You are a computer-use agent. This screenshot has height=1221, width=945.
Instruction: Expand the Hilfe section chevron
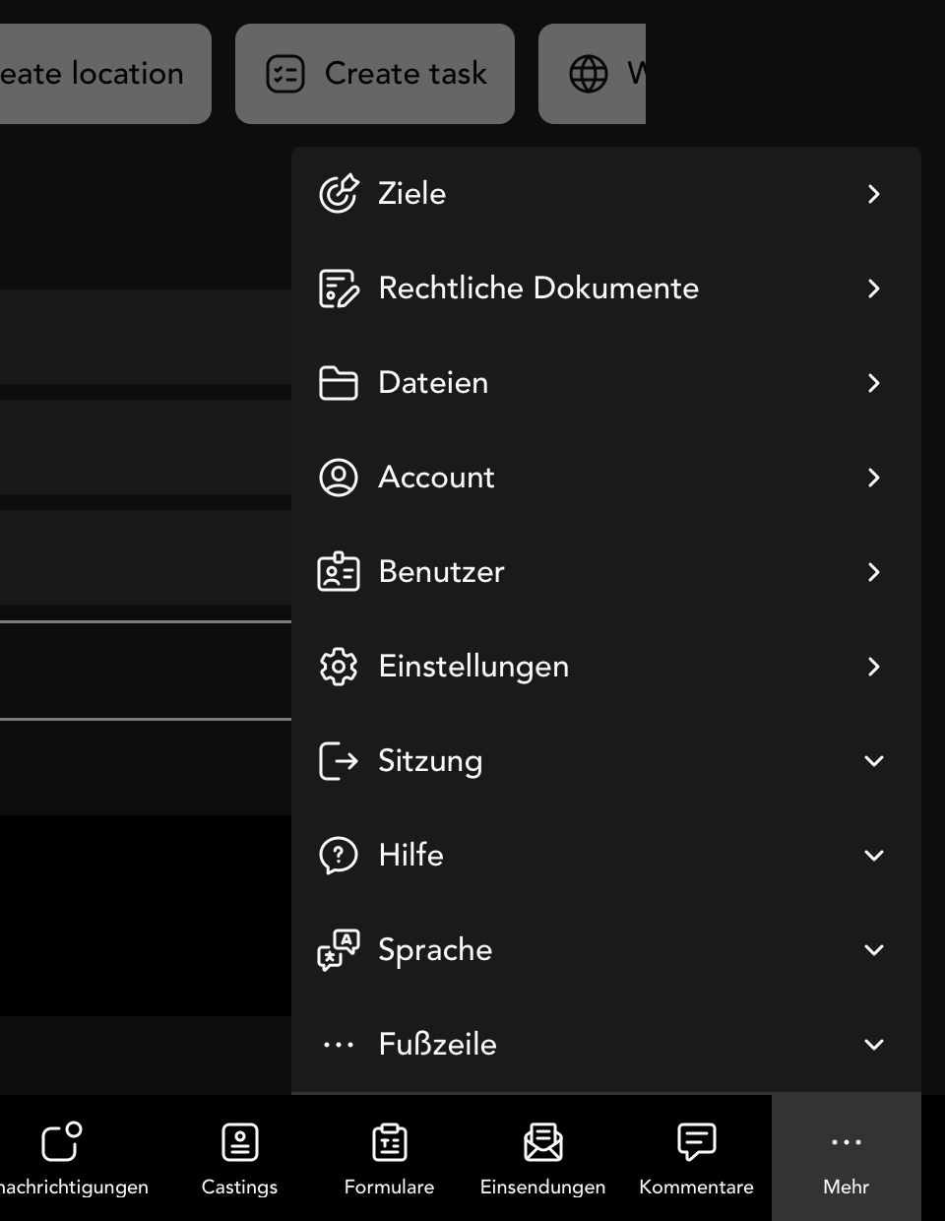click(874, 856)
